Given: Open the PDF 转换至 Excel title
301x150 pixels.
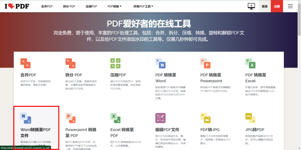Looking at the screenshot, I should click(x=256, y=77).
